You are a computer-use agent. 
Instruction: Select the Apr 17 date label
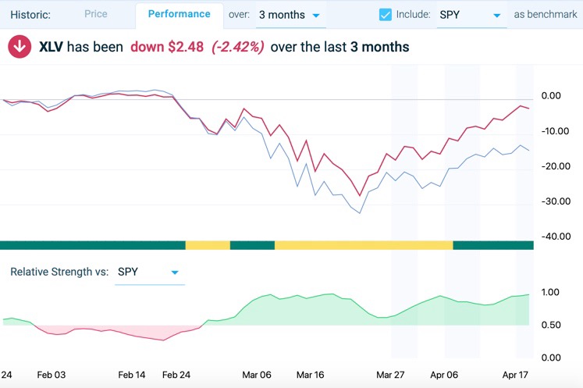[x=514, y=375]
